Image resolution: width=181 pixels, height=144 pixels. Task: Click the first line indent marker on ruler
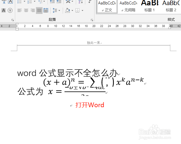(17, 24)
